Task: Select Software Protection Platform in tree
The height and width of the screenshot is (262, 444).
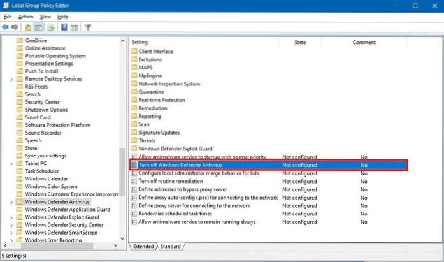Action: pos(58,125)
